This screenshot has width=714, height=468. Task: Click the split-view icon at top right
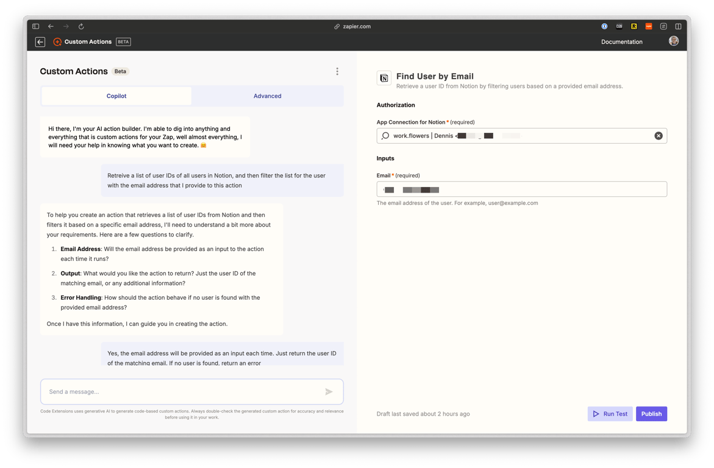pos(678,26)
